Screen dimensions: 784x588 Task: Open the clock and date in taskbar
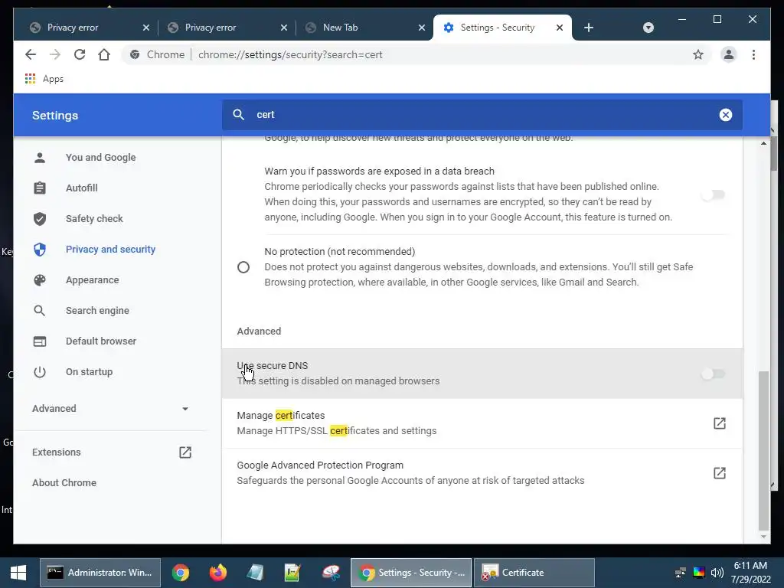coord(750,573)
